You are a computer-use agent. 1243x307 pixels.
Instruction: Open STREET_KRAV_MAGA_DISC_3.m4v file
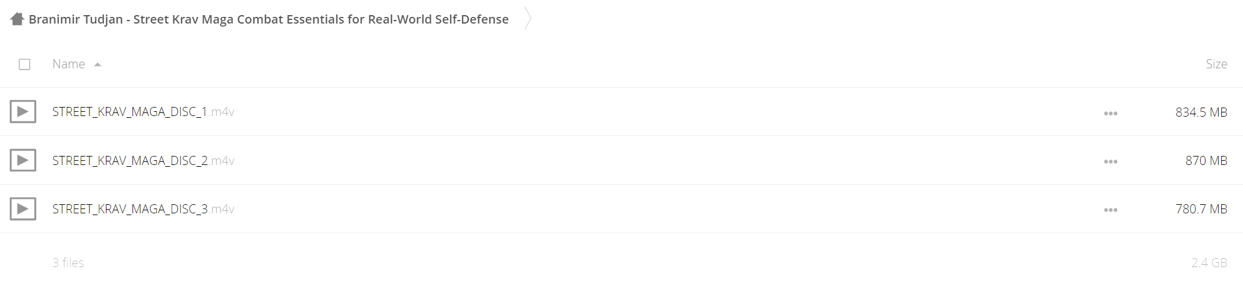point(143,208)
